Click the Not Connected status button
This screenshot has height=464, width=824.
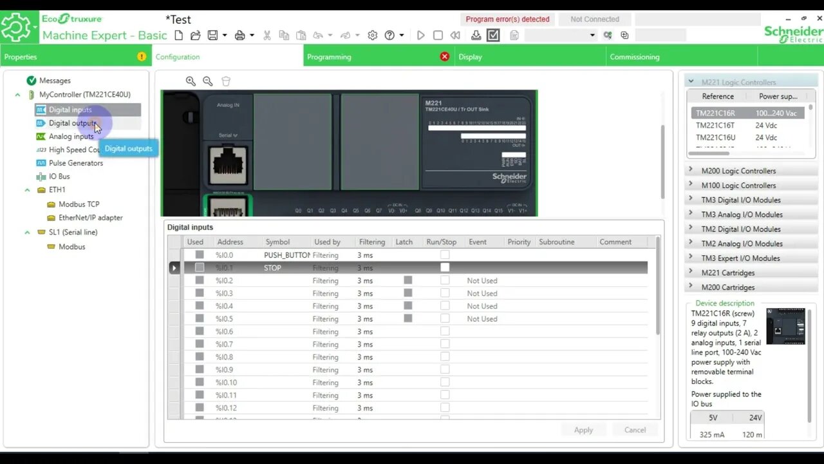595,19
